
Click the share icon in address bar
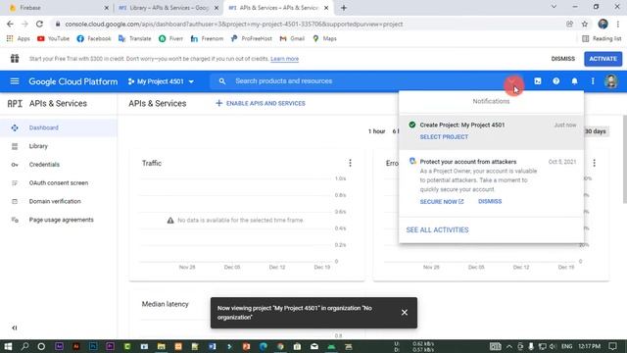[569, 24]
